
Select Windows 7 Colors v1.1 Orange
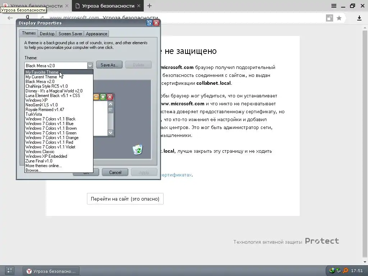click(59, 138)
